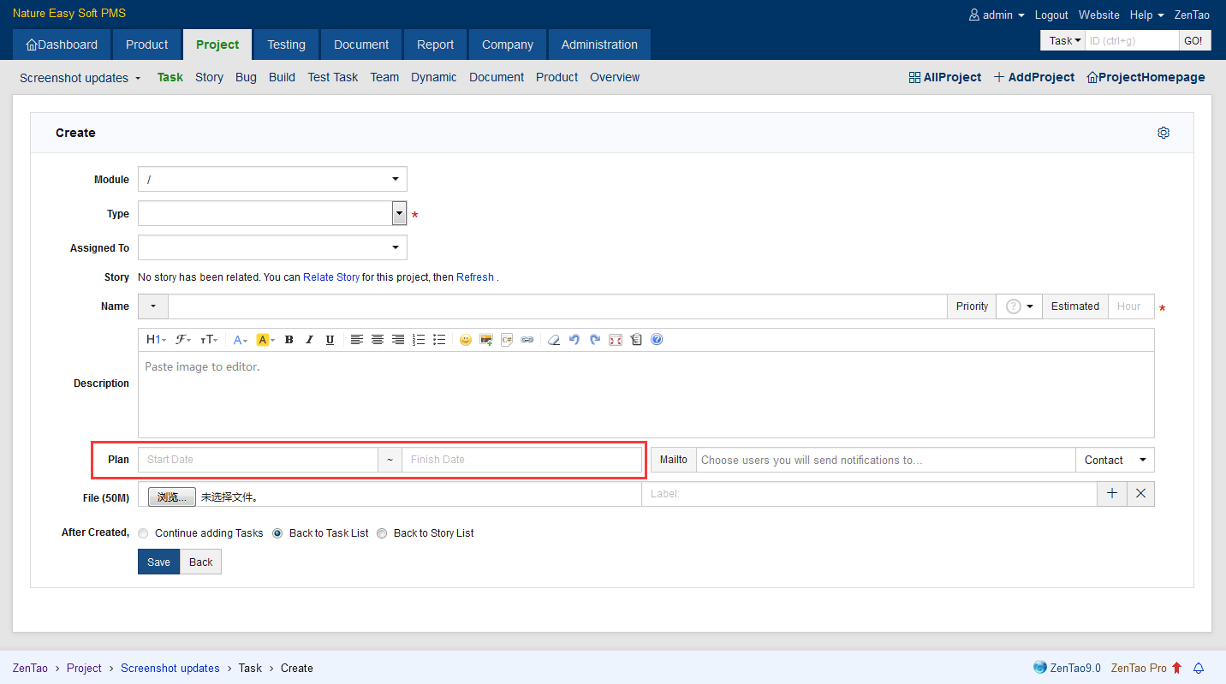The height and width of the screenshot is (684, 1226).
Task: Expand the Module dropdown
Action: [272, 179]
